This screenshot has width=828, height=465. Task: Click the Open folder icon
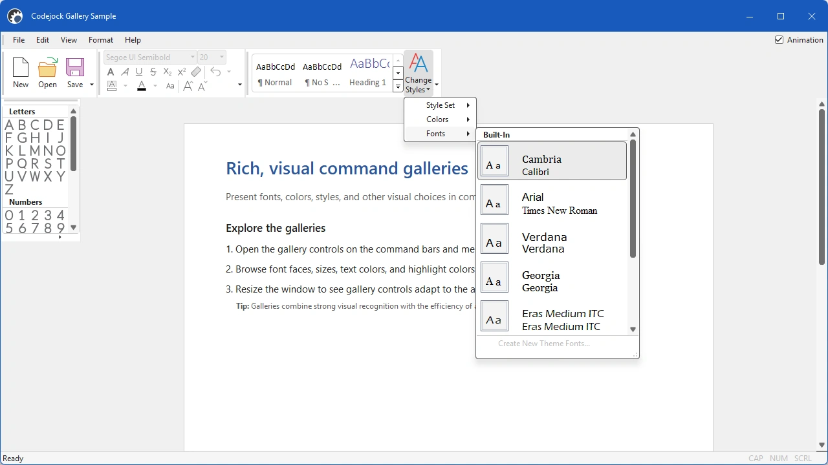[48, 68]
